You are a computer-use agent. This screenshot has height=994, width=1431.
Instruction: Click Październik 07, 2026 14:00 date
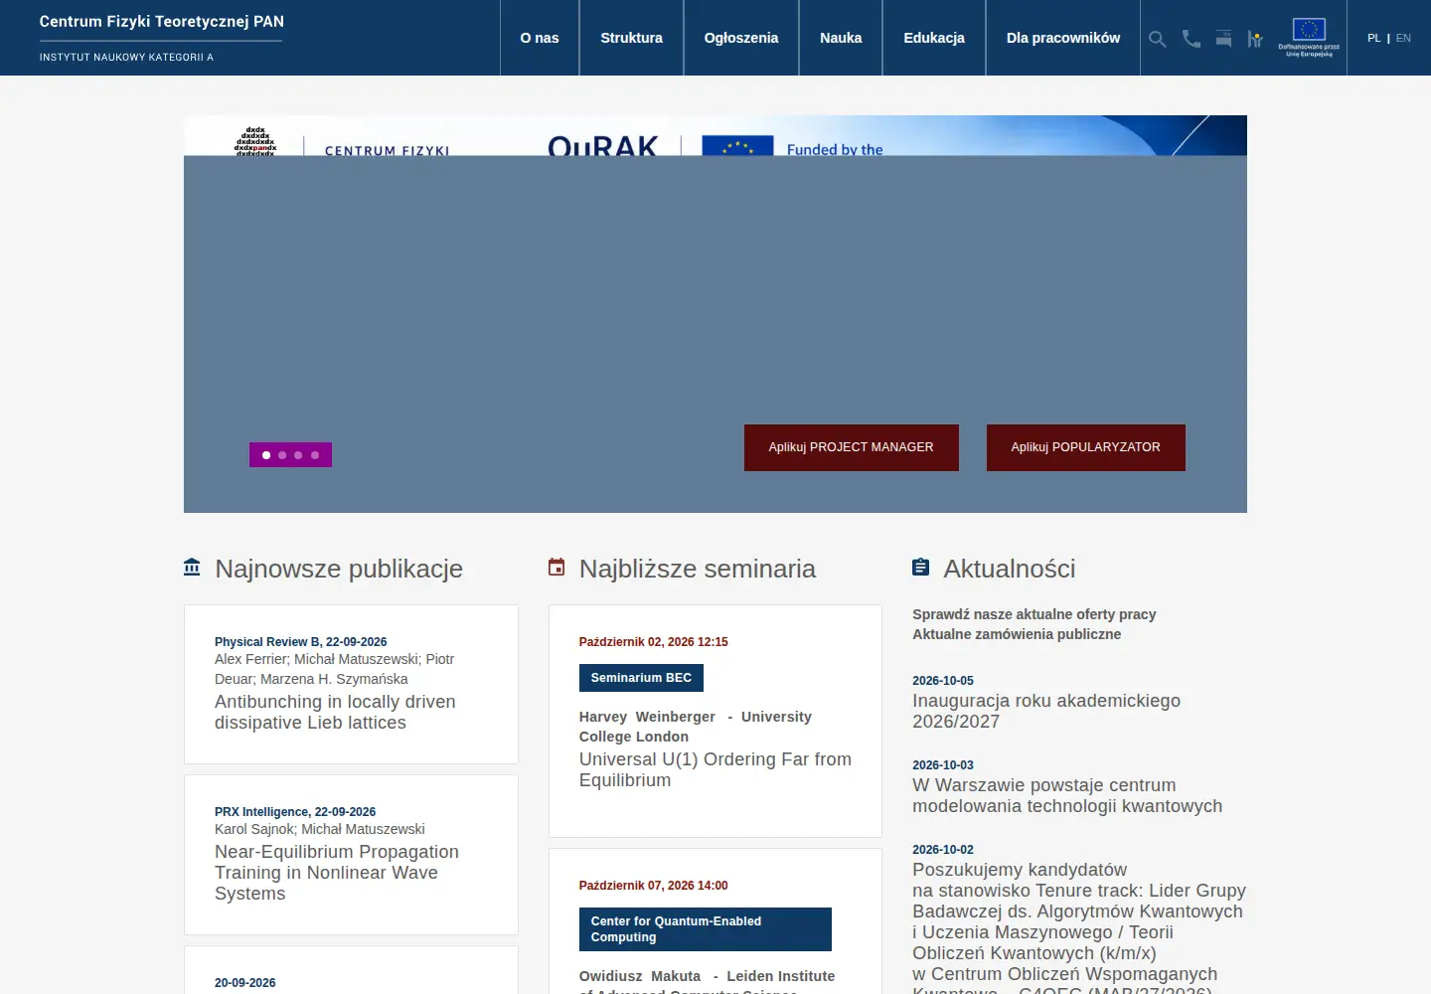tap(654, 886)
